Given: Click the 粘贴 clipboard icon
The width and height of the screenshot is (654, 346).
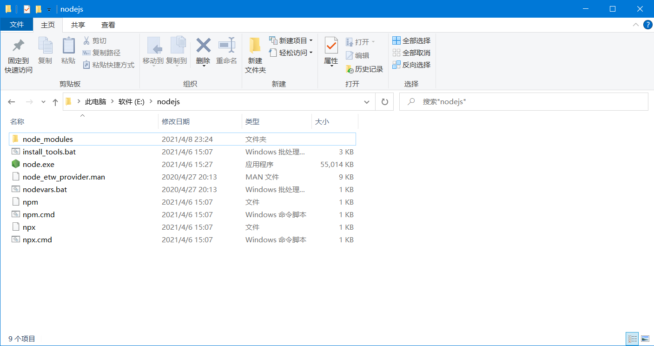Looking at the screenshot, I should point(68,46).
